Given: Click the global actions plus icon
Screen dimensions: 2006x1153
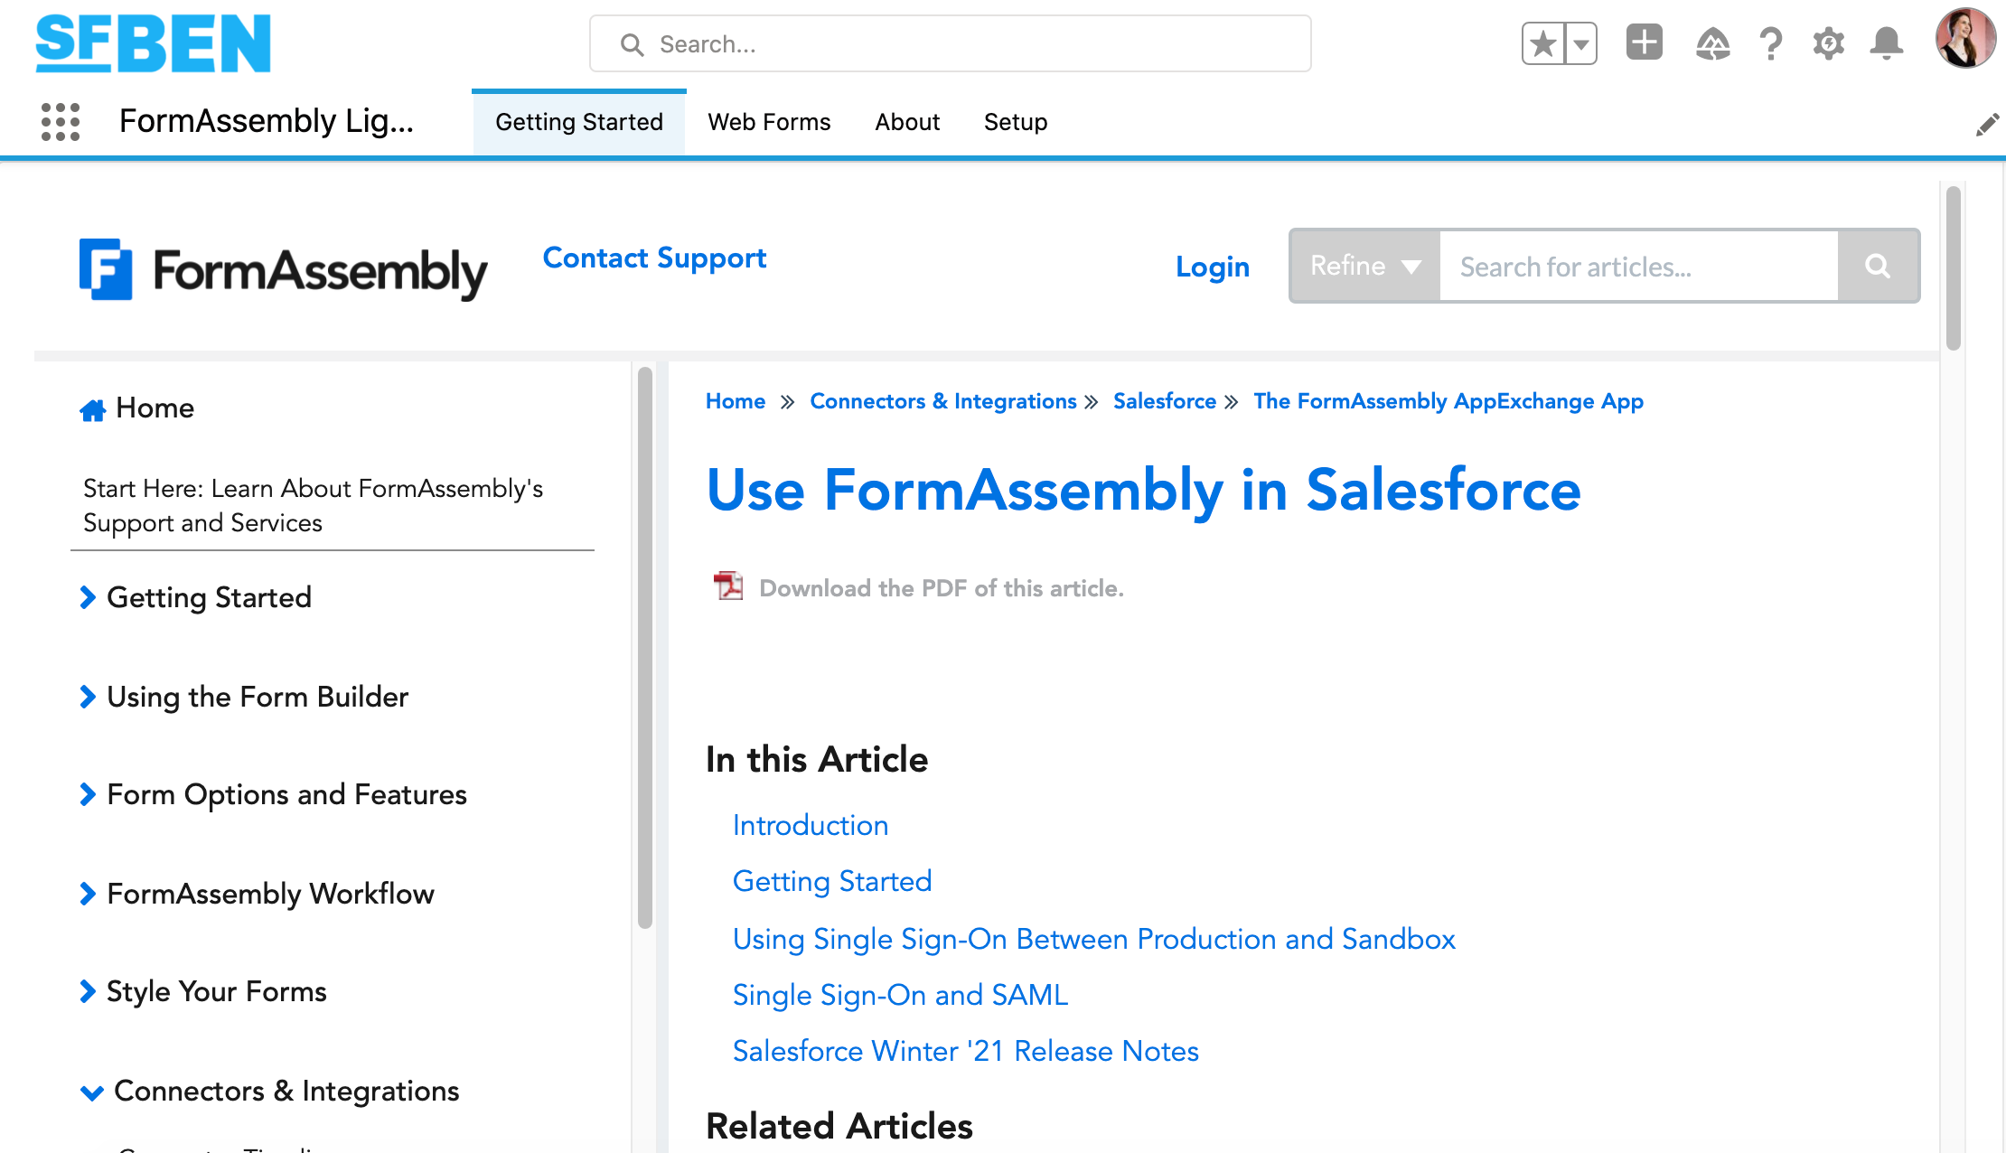Looking at the screenshot, I should pos(1644,42).
